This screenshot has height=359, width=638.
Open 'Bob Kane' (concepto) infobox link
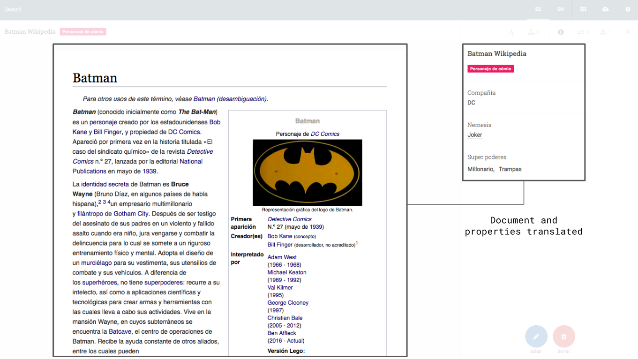coord(280,236)
